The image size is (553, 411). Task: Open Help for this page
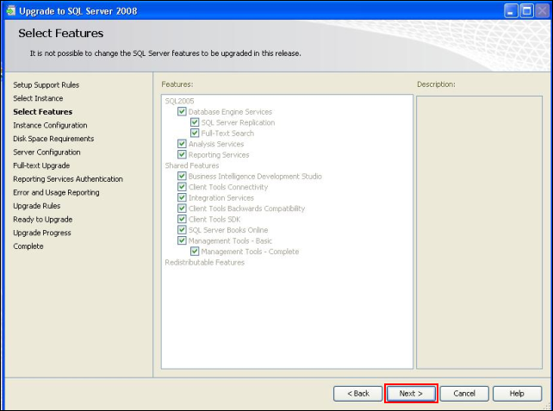click(517, 394)
